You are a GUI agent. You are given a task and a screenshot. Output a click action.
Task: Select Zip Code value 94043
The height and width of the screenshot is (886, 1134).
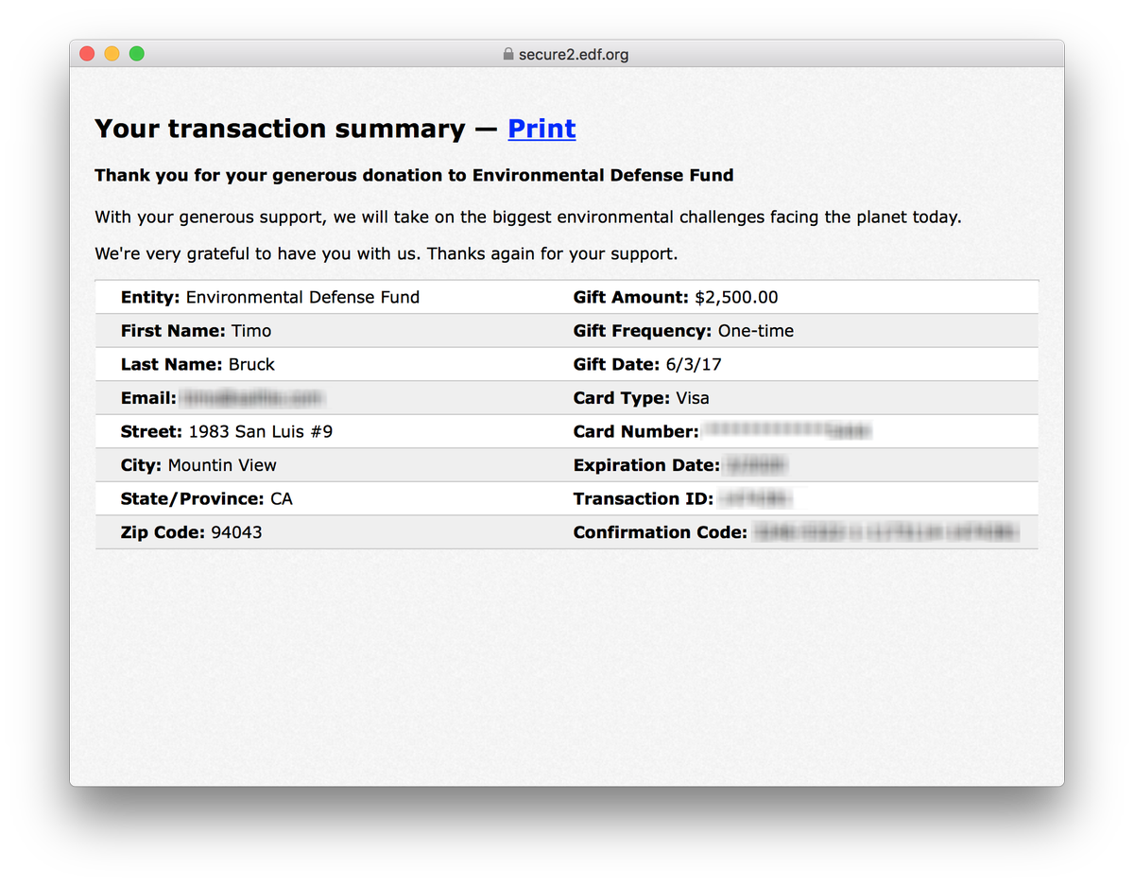(236, 532)
